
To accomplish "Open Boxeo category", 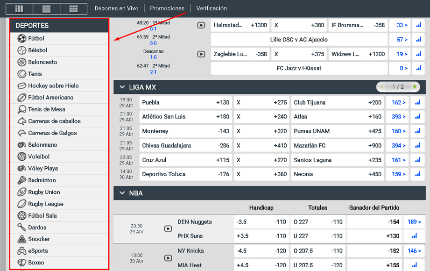I will (x=59, y=263).
